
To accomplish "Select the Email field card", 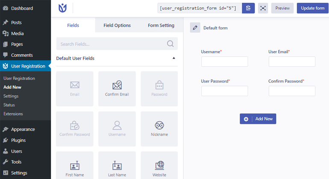I will tap(75, 89).
